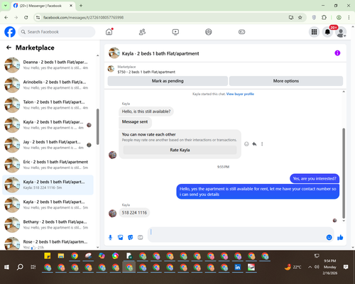This screenshot has height=284, width=355.
Task: Open the View buyer profile link
Action: tap(240, 94)
